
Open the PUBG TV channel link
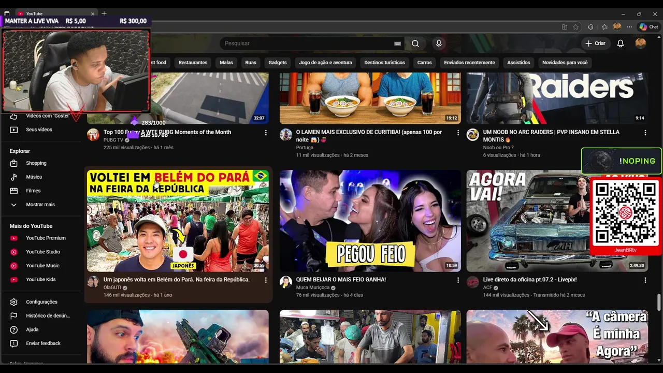[x=113, y=140]
